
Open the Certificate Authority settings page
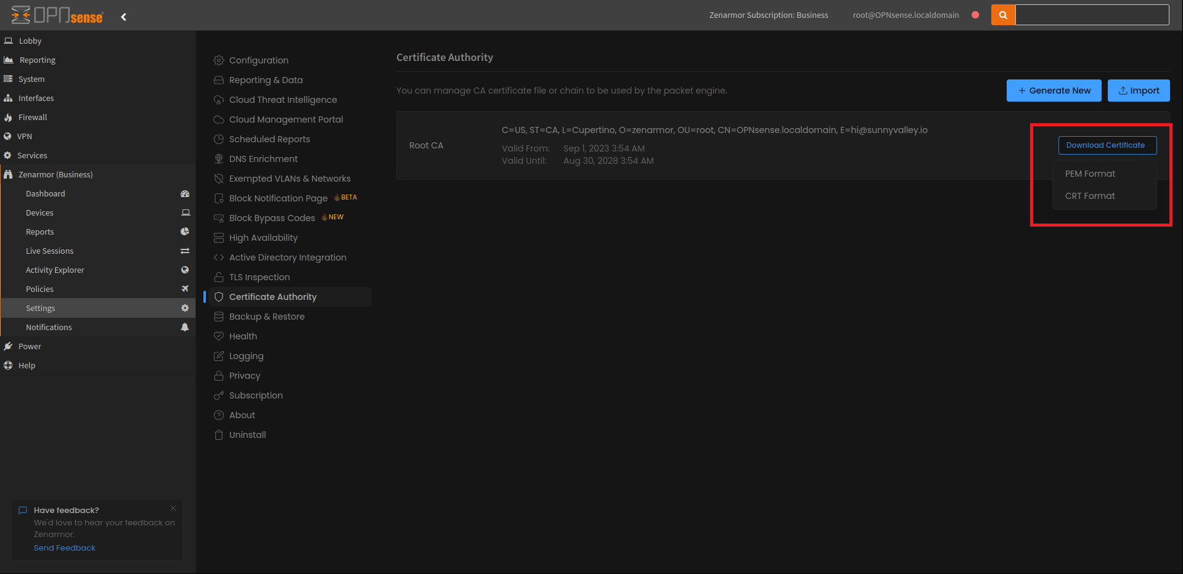point(272,296)
